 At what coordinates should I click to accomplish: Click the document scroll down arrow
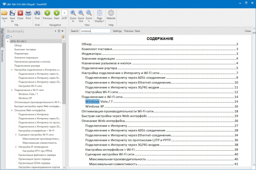point(254,165)
